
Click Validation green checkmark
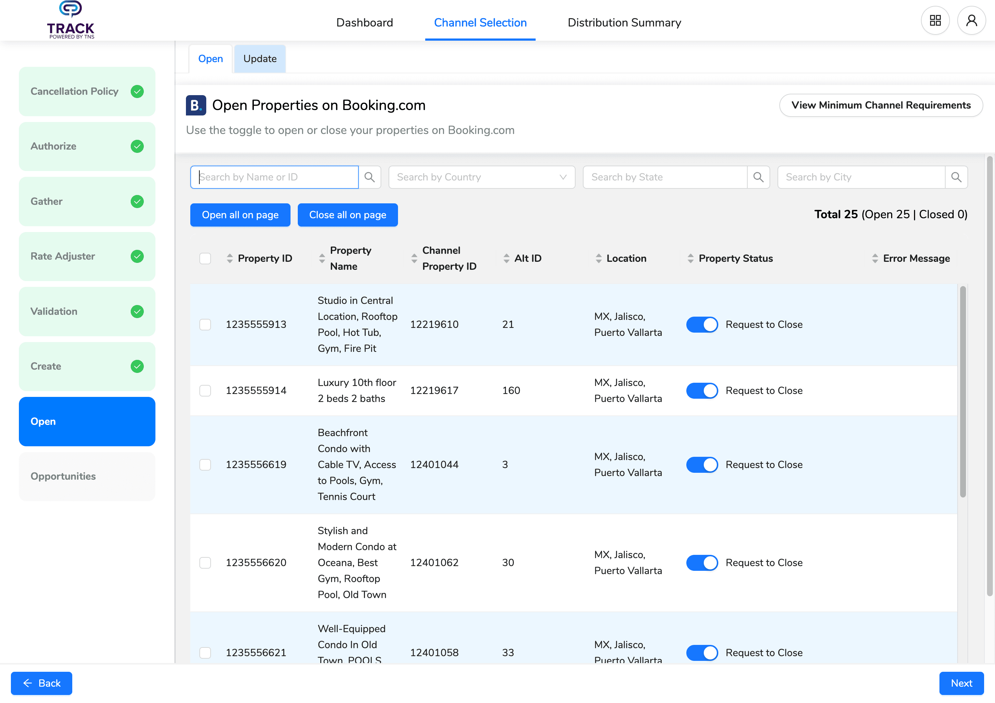pos(137,312)
